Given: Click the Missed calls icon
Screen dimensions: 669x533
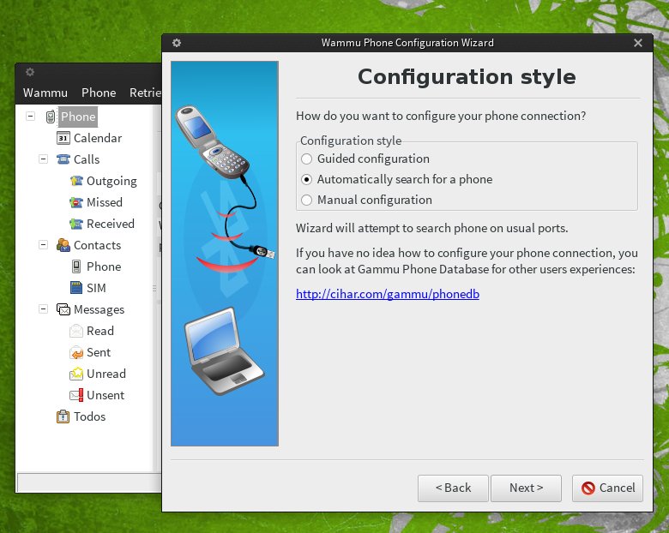Looking at the screenshot, I should pos(76,202).
